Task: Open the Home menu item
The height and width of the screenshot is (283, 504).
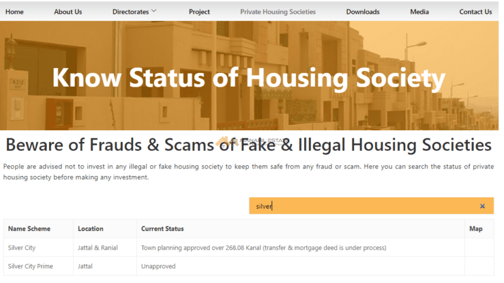Action: (14, 12)
